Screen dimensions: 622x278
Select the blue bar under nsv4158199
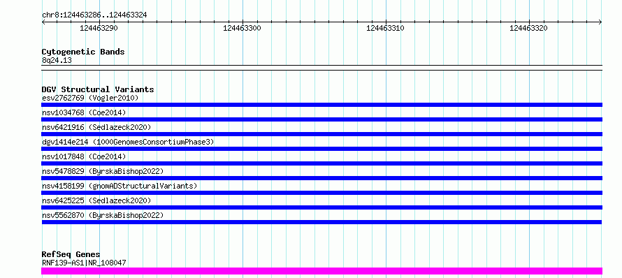[321, 193]
